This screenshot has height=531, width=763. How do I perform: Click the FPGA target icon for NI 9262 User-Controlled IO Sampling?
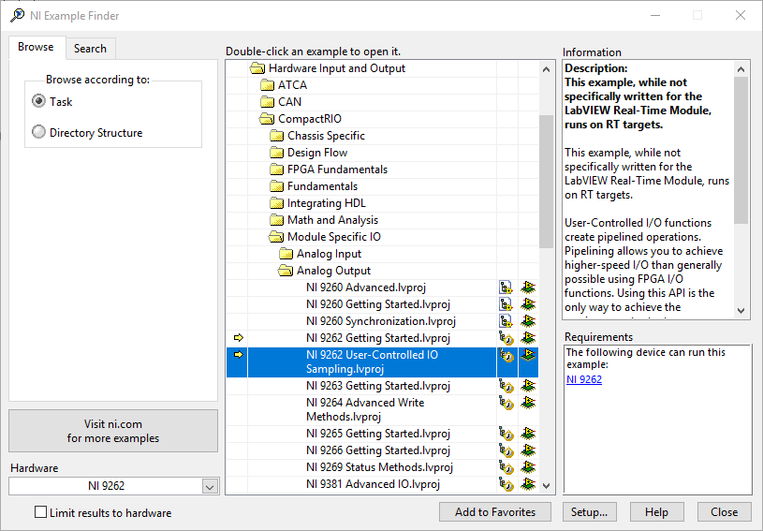pyautogui.click(x=528, y=355)
